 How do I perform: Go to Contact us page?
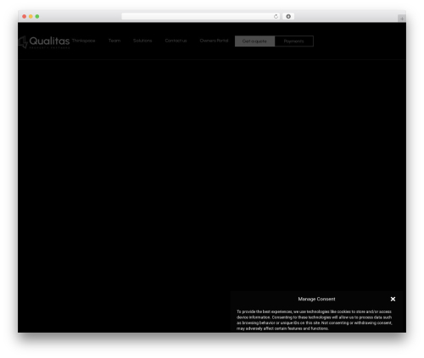click(x=176, y=41)
